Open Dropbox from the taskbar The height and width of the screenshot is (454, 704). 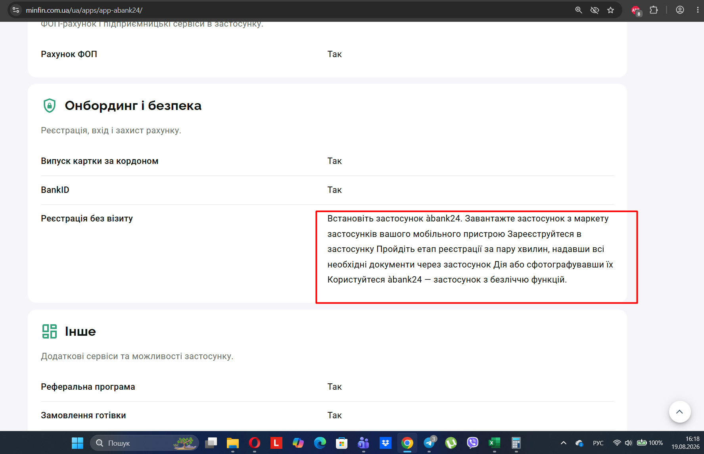386,443
